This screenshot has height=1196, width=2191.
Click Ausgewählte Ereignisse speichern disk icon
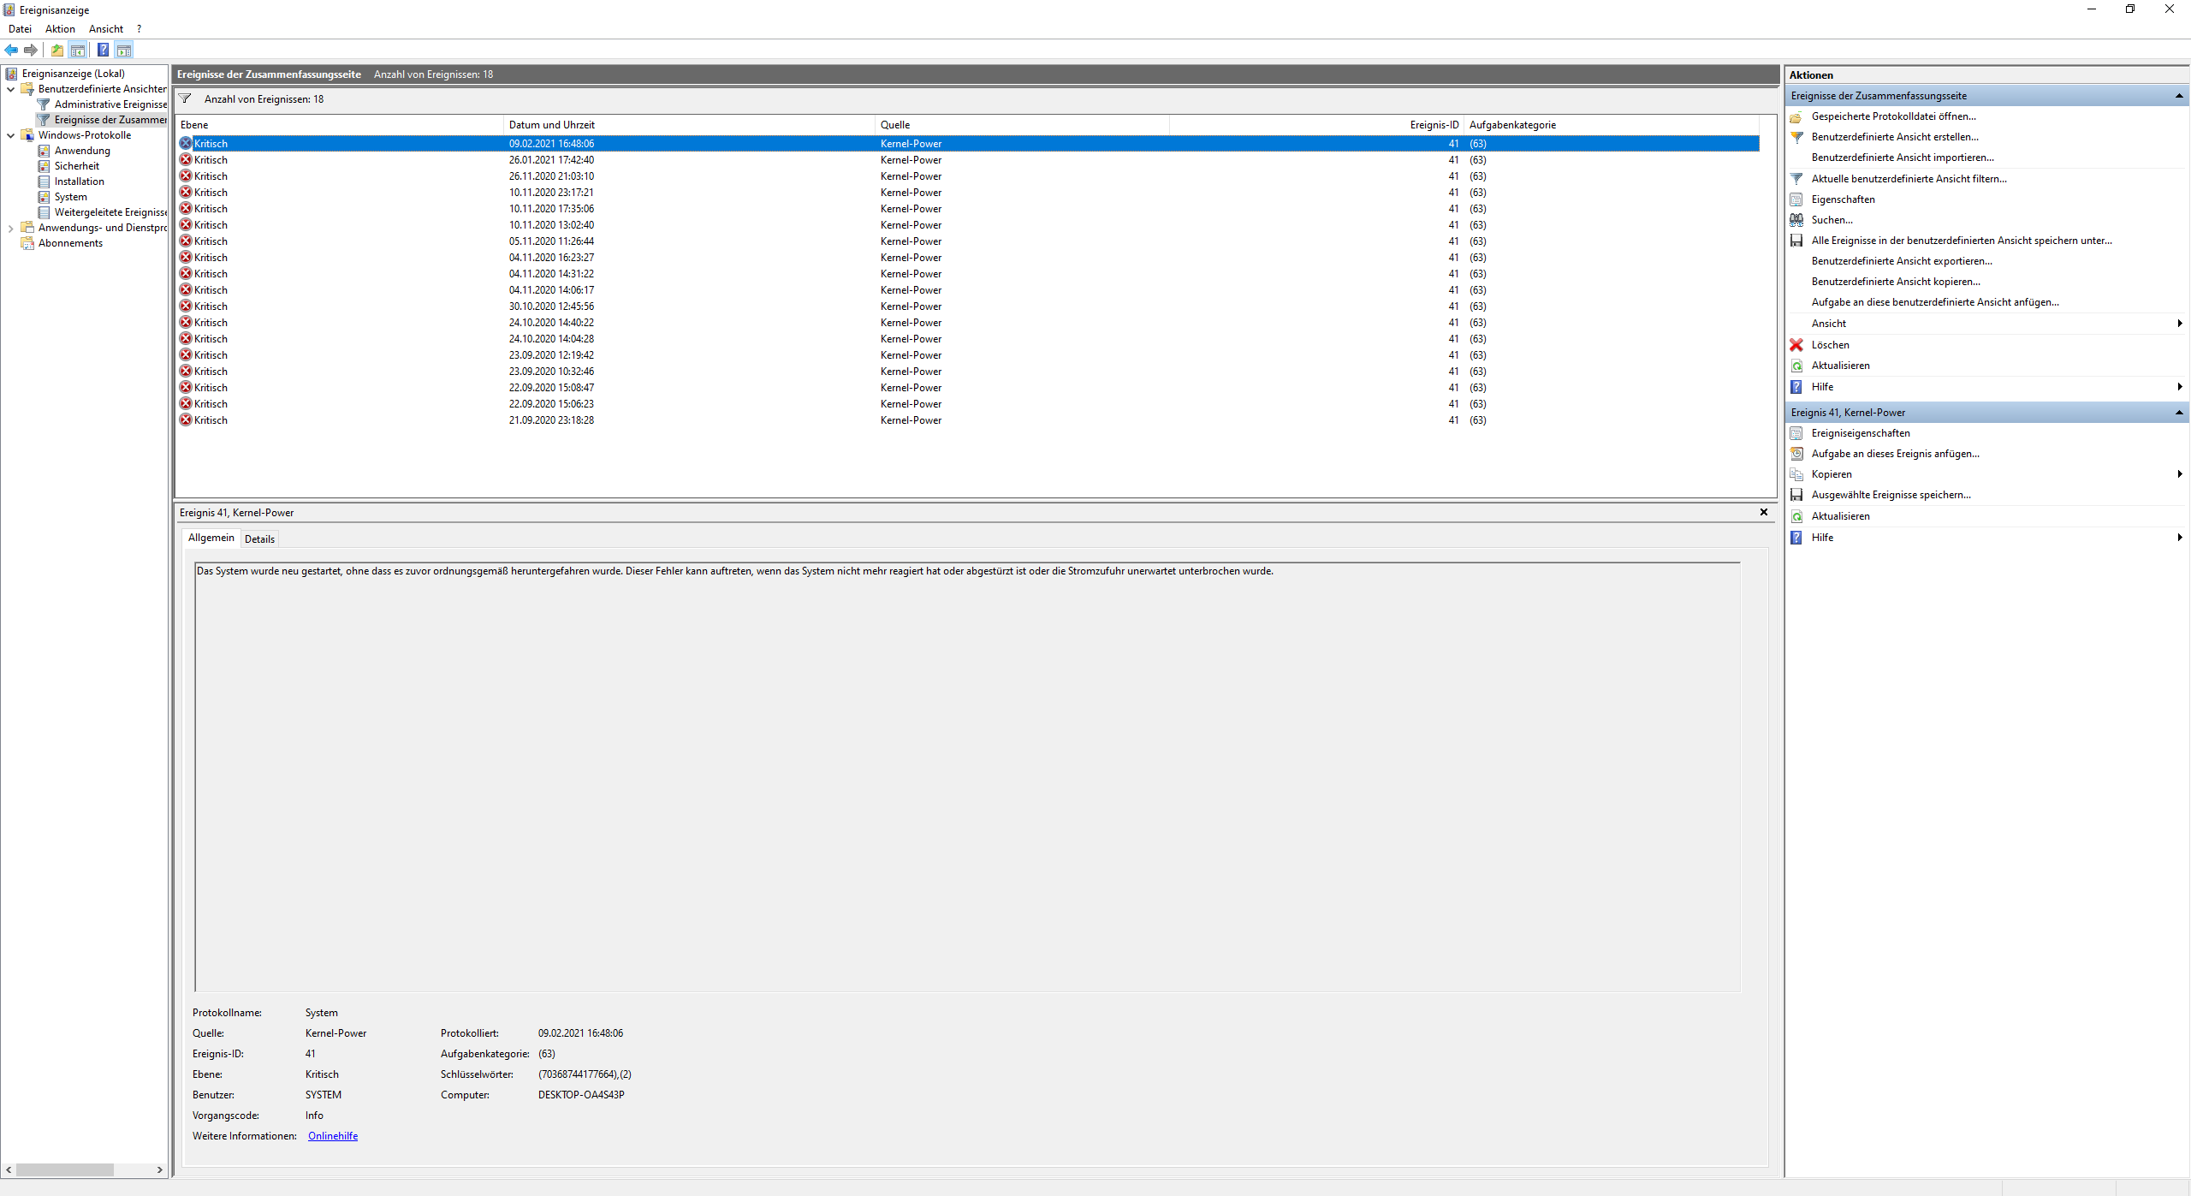pos(1796,495)
